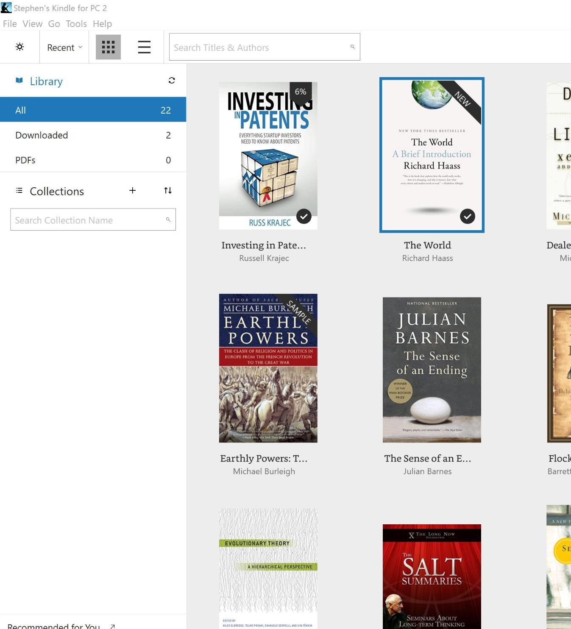Open the File menu
The width and height of the screenshot is (571, 629).
click(10, 24)
